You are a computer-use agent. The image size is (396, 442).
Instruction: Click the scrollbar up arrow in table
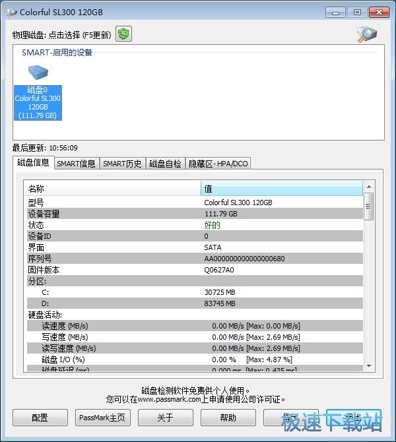click(x=369, y=187)
